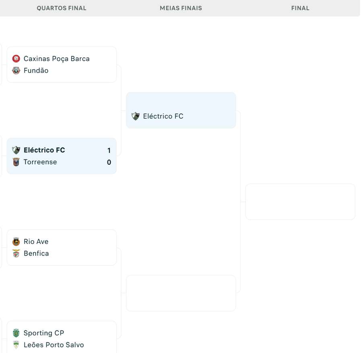Viewport: 362px width, 353px height.
Task: Click the Fundão club crest
Action: [x=16, y=70]
